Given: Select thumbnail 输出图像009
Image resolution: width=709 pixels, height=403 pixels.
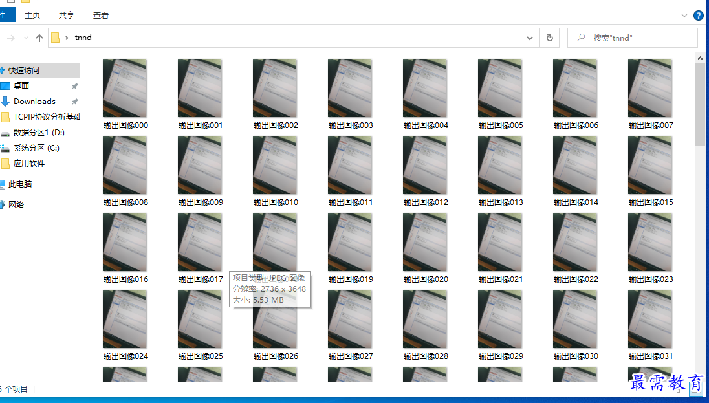Looking at the screenshot, I should (200, 165).
